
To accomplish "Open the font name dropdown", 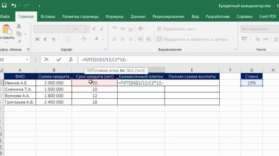I will point(70,29).
